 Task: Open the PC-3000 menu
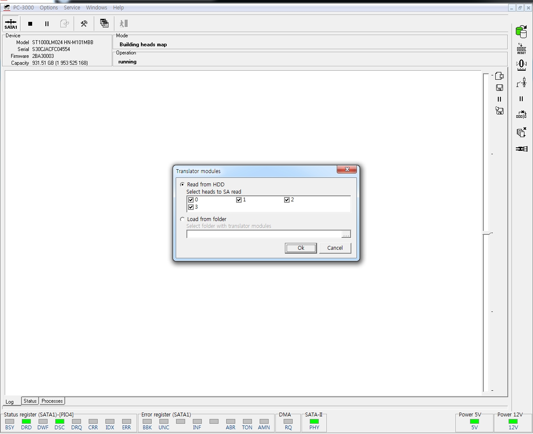pyautogui.click(x=23, y=8)
